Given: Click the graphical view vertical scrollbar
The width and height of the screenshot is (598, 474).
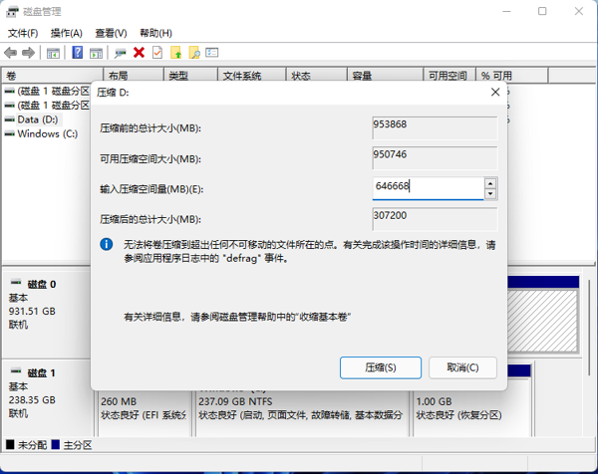Looking at the screenshot, I should (x=589, y=328).
